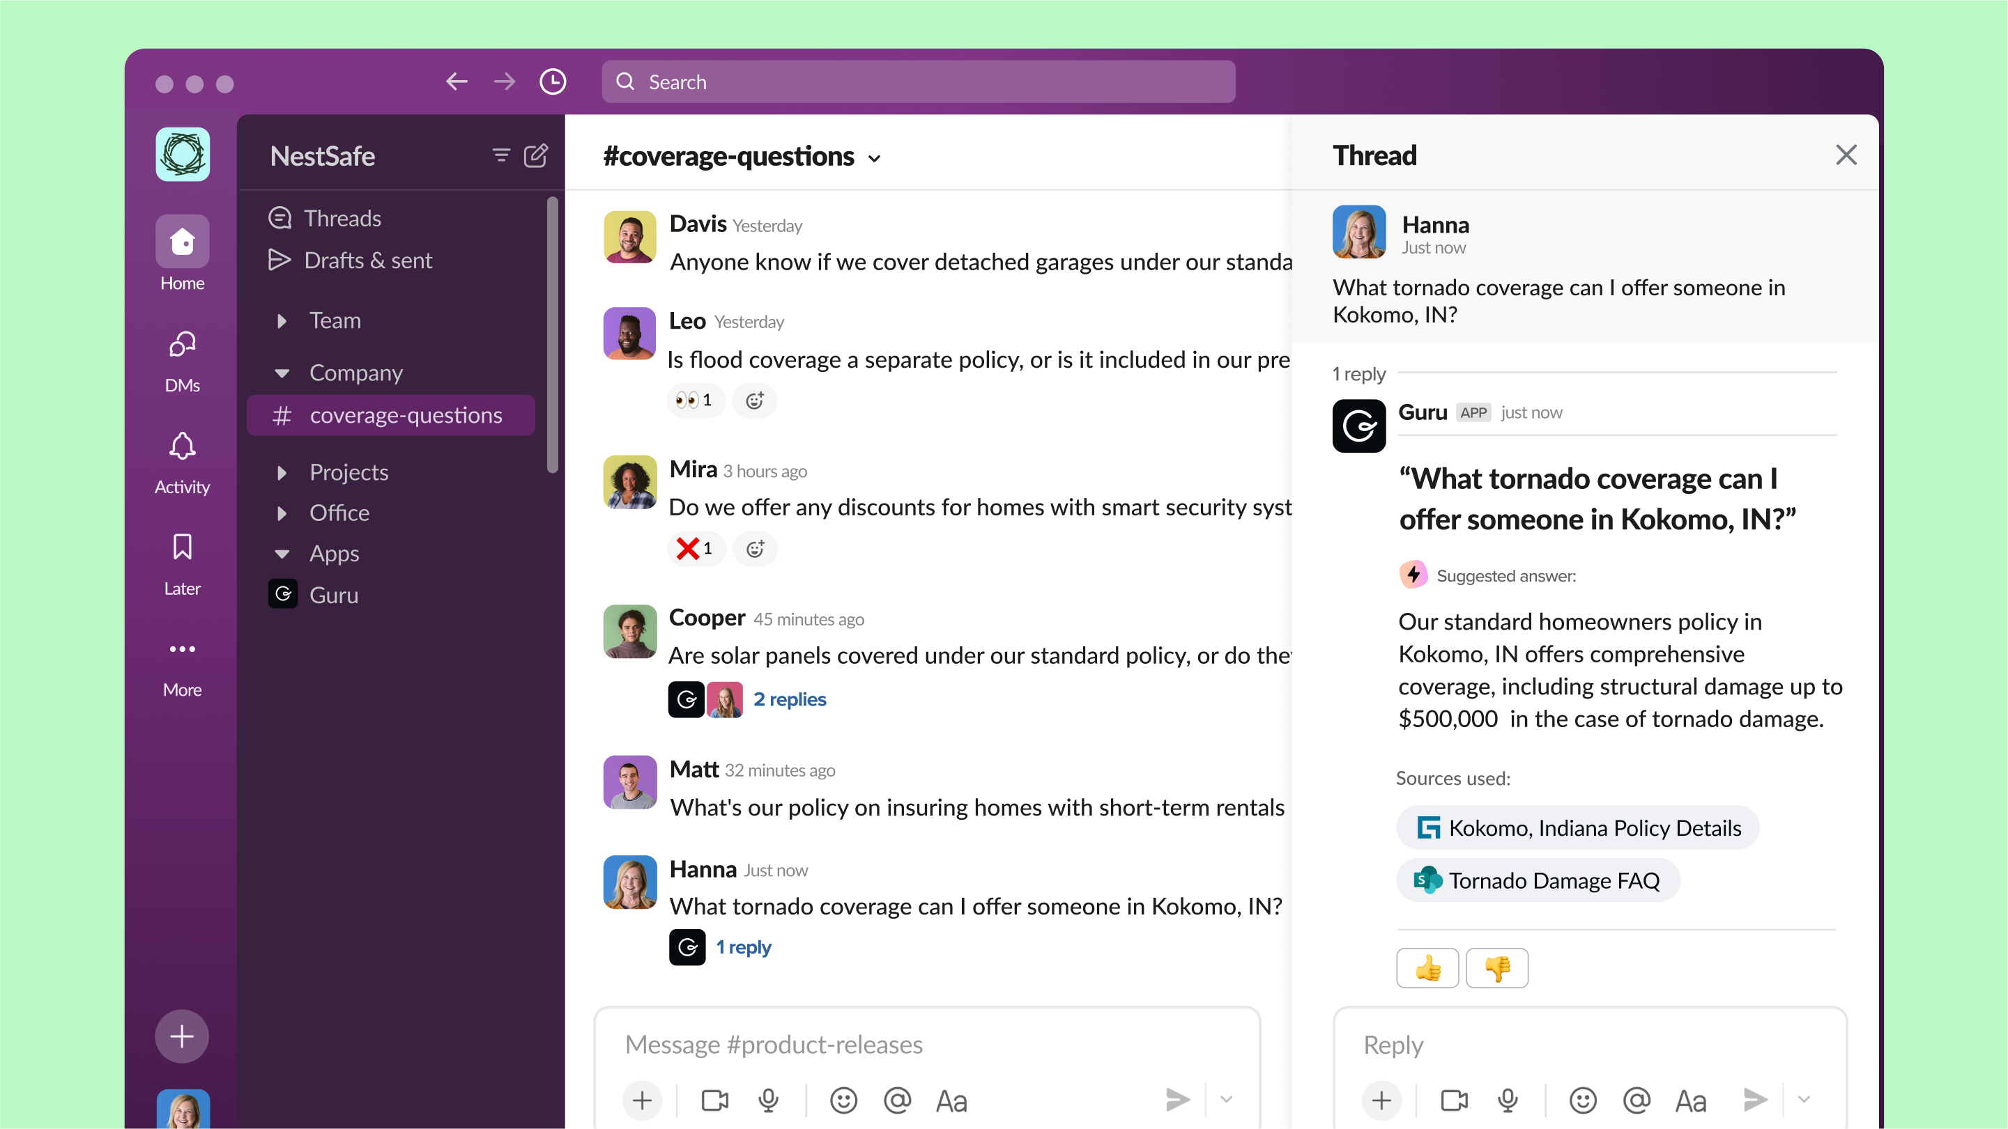This screenshot has width=2008, height=1129.
Task: Record video clip in channel message box
Action: 715,1100
